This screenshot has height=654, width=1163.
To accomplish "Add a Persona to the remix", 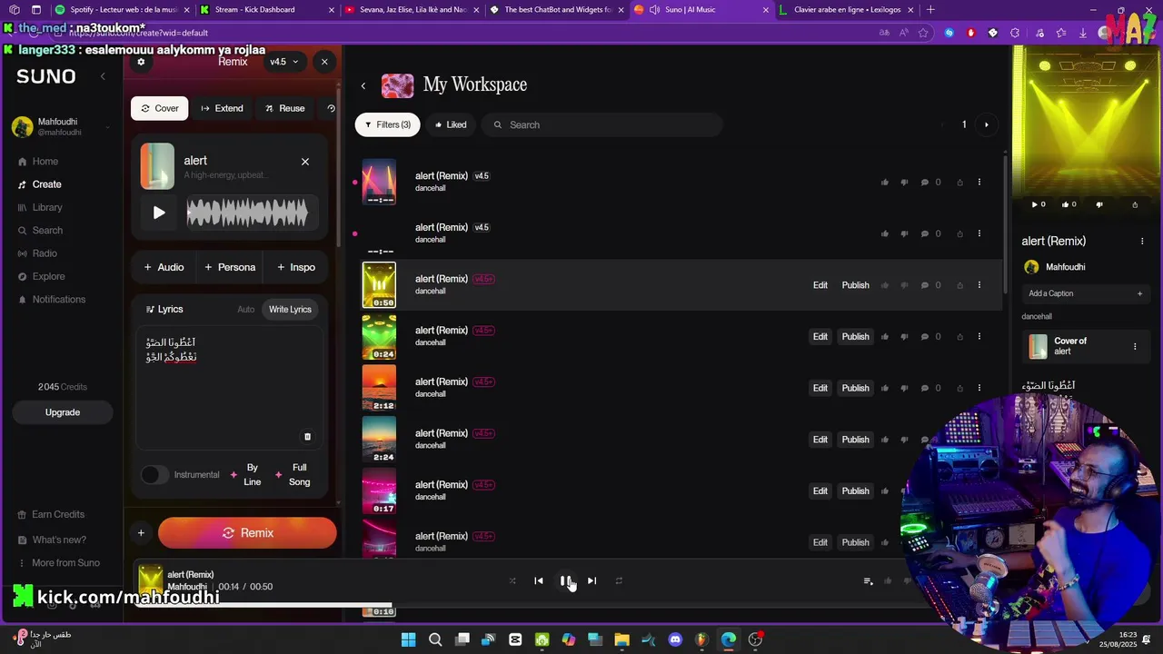I will coord(230,267).
